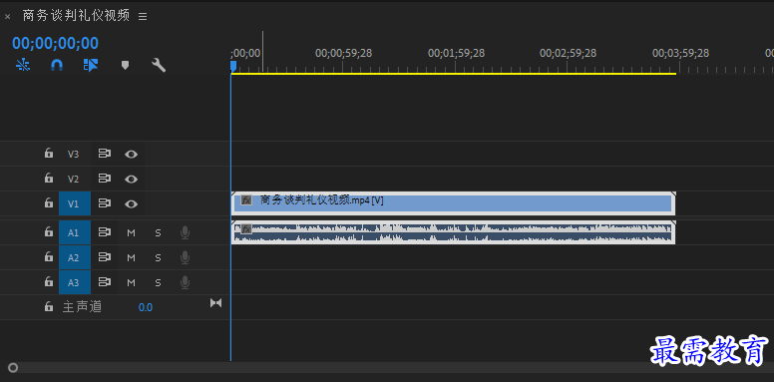The width and height of the screenshot is (774, 382).
Task: Toggle lock on track V1
Action: (x=48, y=202)
